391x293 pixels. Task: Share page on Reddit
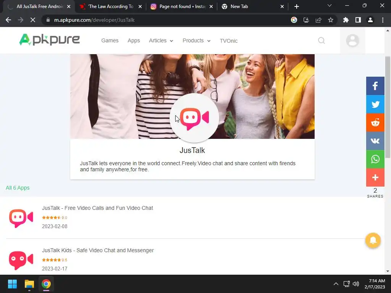pyautogui.click(x=375, y=122)
